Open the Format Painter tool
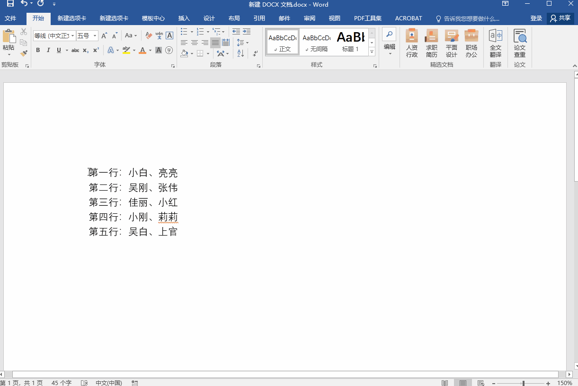The height and width of the screenshot is (386, 578). pyautogui.click(x=23, y=53)
